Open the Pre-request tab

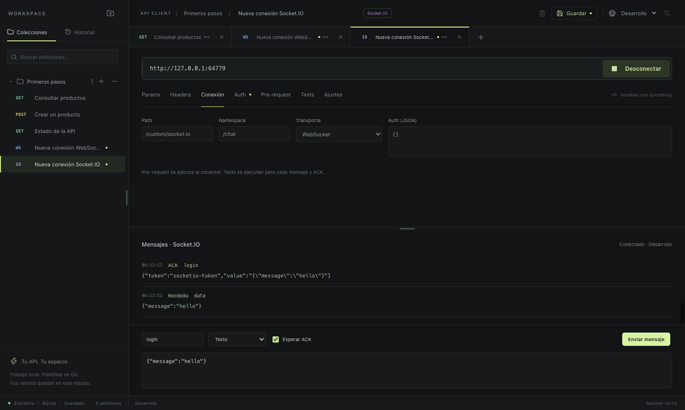276,95
